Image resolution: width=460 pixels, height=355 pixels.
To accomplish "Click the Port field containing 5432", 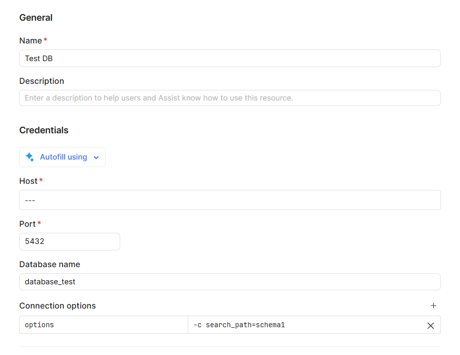I will point(69,241).
